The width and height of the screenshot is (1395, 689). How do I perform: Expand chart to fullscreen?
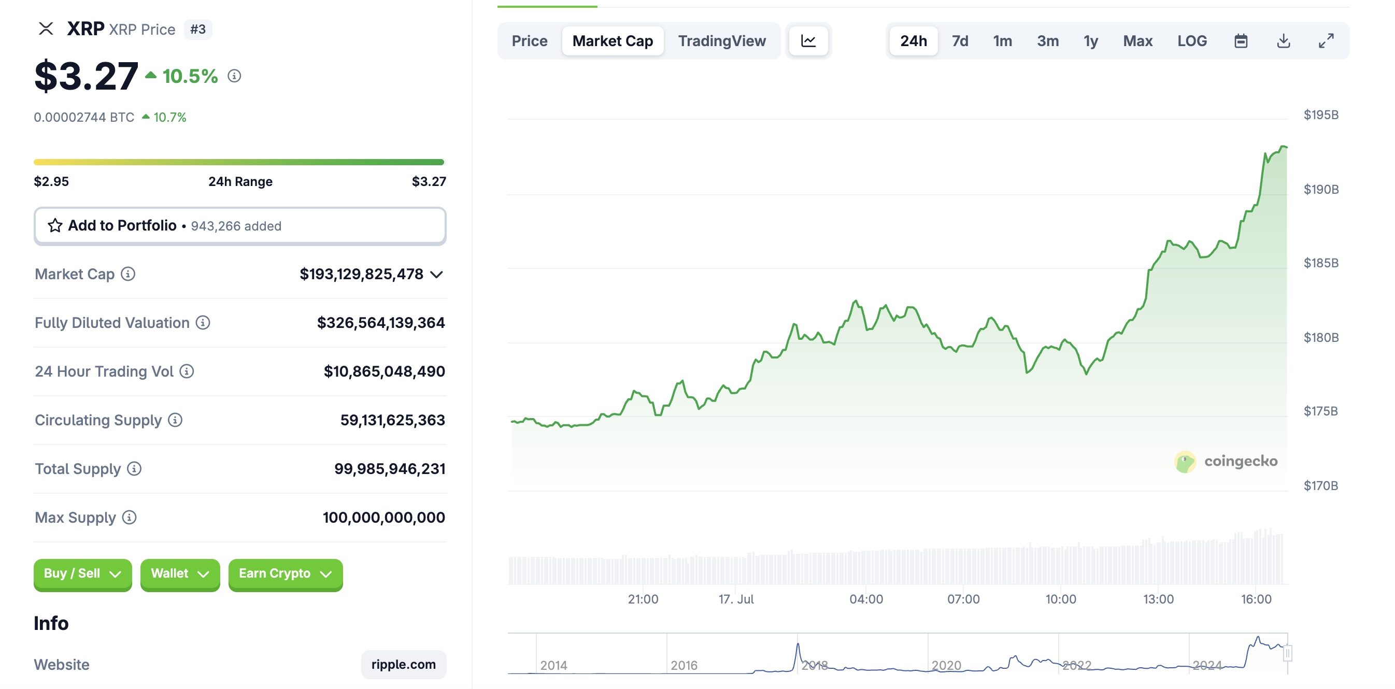coord(1326,40)
